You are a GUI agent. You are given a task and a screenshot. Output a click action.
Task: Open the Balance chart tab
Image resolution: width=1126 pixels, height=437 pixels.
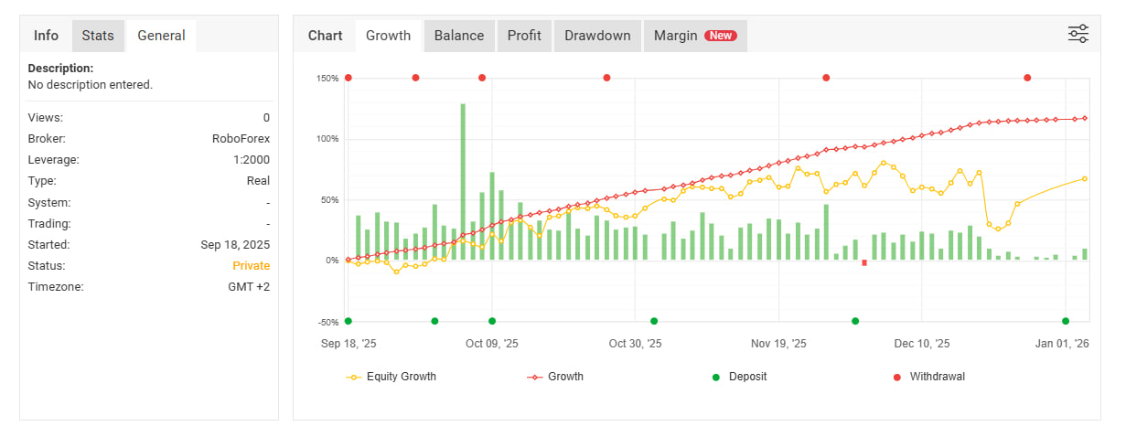[459, 36]
